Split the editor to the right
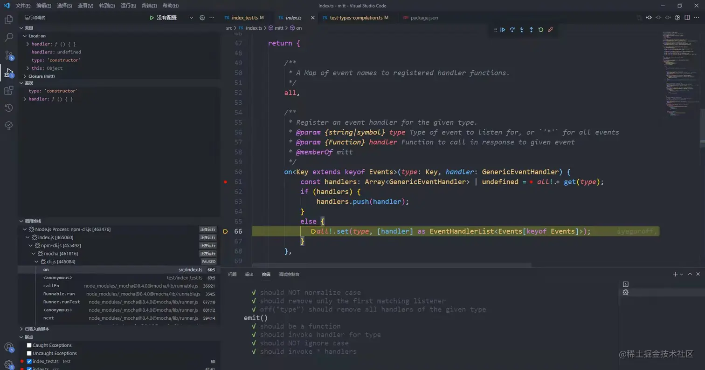 [687, 18]
